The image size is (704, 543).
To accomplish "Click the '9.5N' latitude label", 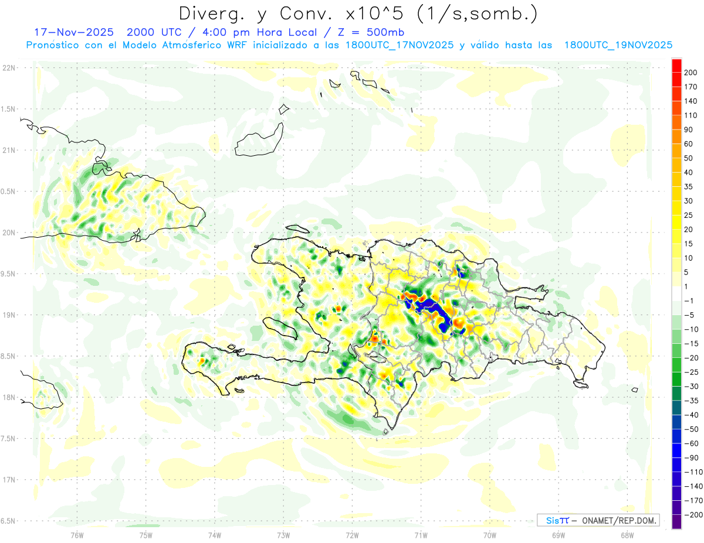I will [8, 274].
